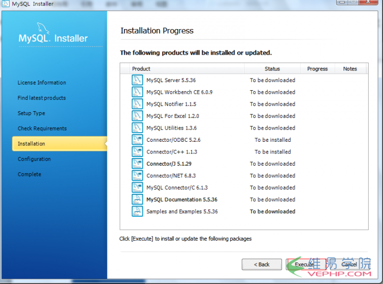383x284 pixels.
Task: Click the MySQL Documentation 5.5.36 icon
Action: pyautogui.click(x=137, y=199)
